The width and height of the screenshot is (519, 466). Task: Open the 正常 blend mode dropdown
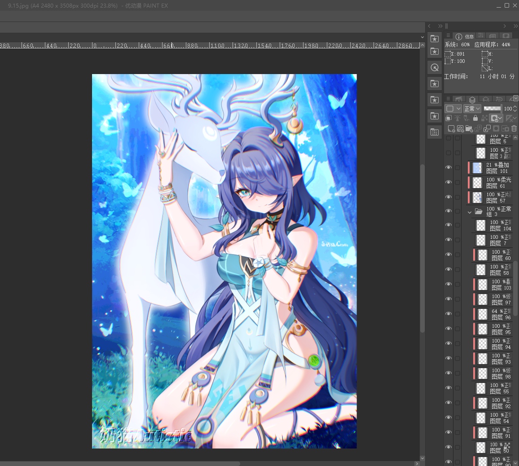[x=472, y=109]
